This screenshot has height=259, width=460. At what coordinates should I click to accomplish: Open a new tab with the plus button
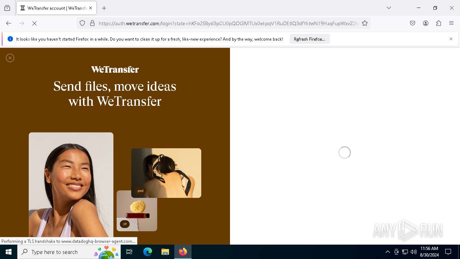point(104,8)
